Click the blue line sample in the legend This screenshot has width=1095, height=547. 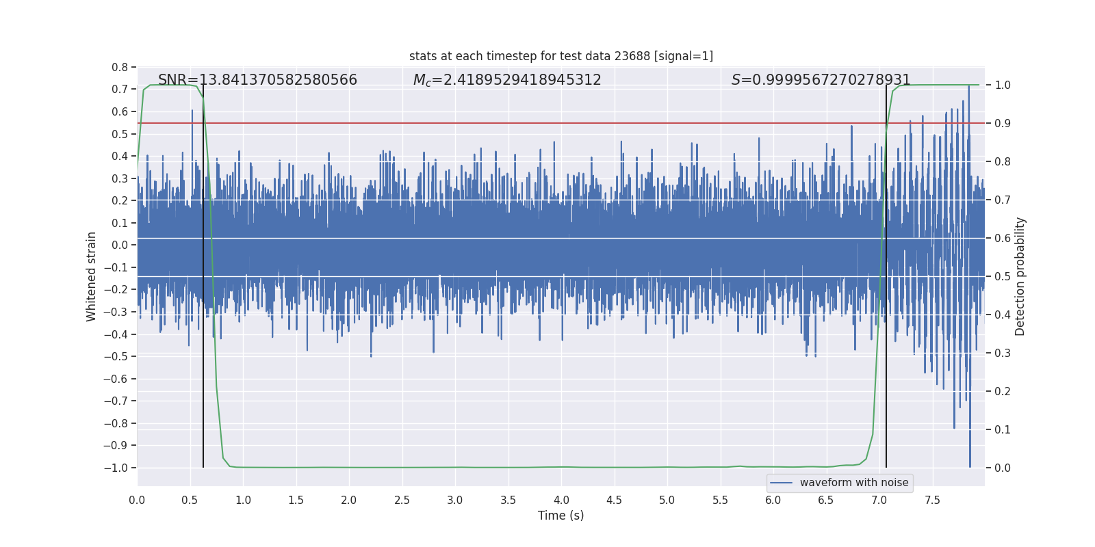point(781,483)
